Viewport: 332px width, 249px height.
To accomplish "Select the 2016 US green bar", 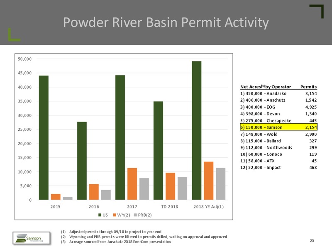I will (x=82, y=161).
